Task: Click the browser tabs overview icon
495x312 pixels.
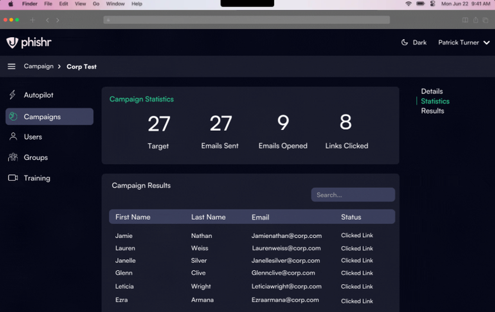Action: coord(486,20)
